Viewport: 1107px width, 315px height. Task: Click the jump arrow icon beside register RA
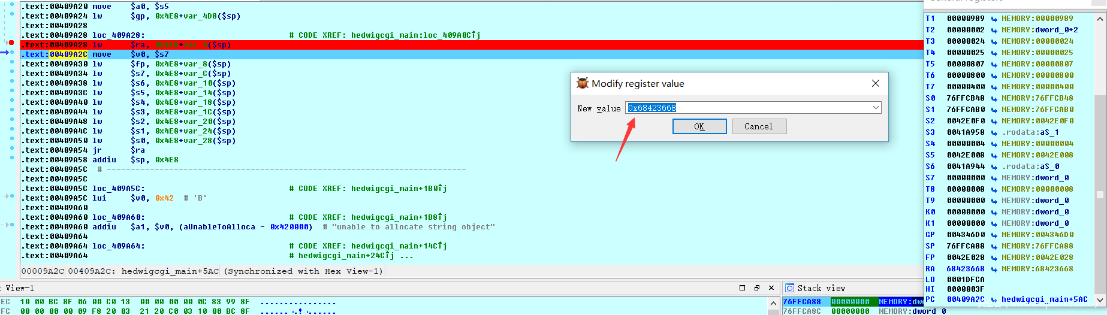(x=994, y=269)
